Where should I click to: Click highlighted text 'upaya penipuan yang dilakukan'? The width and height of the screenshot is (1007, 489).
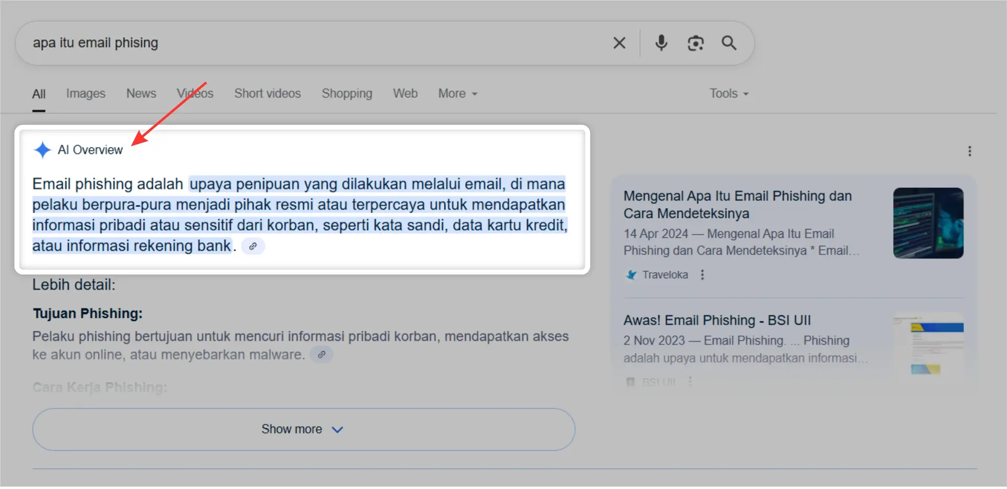(298, 184)
